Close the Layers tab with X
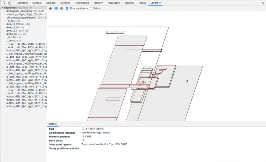Viewport: 266px width, 162px height. (x=160, y=3)
